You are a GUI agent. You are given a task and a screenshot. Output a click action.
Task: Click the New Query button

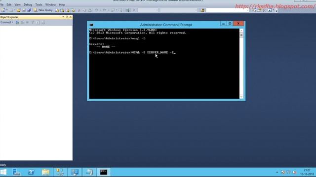(43, 10)
